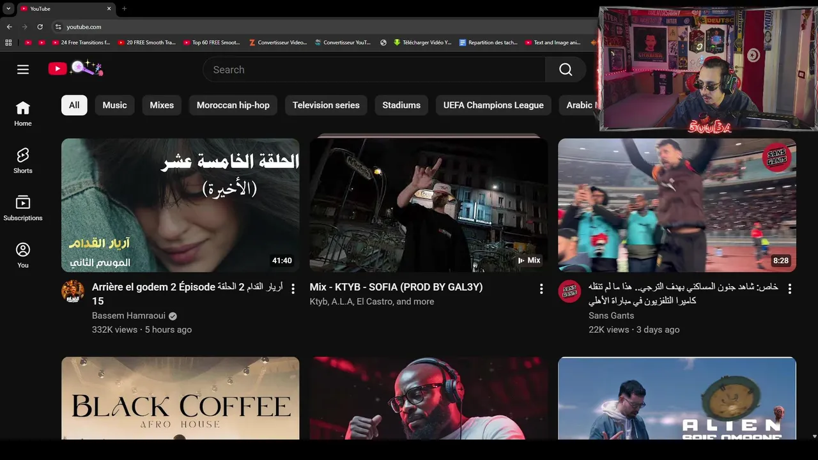
Task: Focus the YouTube Search field
Action: 374,70
